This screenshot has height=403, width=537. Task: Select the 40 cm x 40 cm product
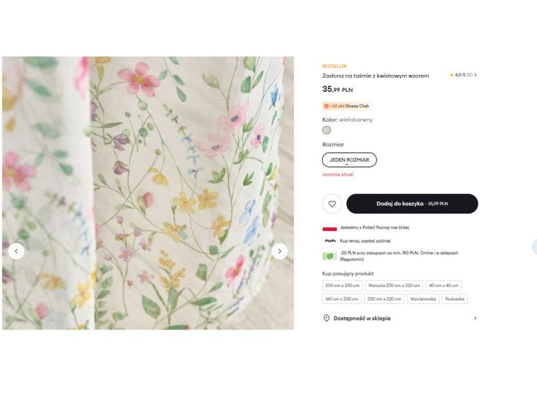pyautogui.click(x=443, y=286)
